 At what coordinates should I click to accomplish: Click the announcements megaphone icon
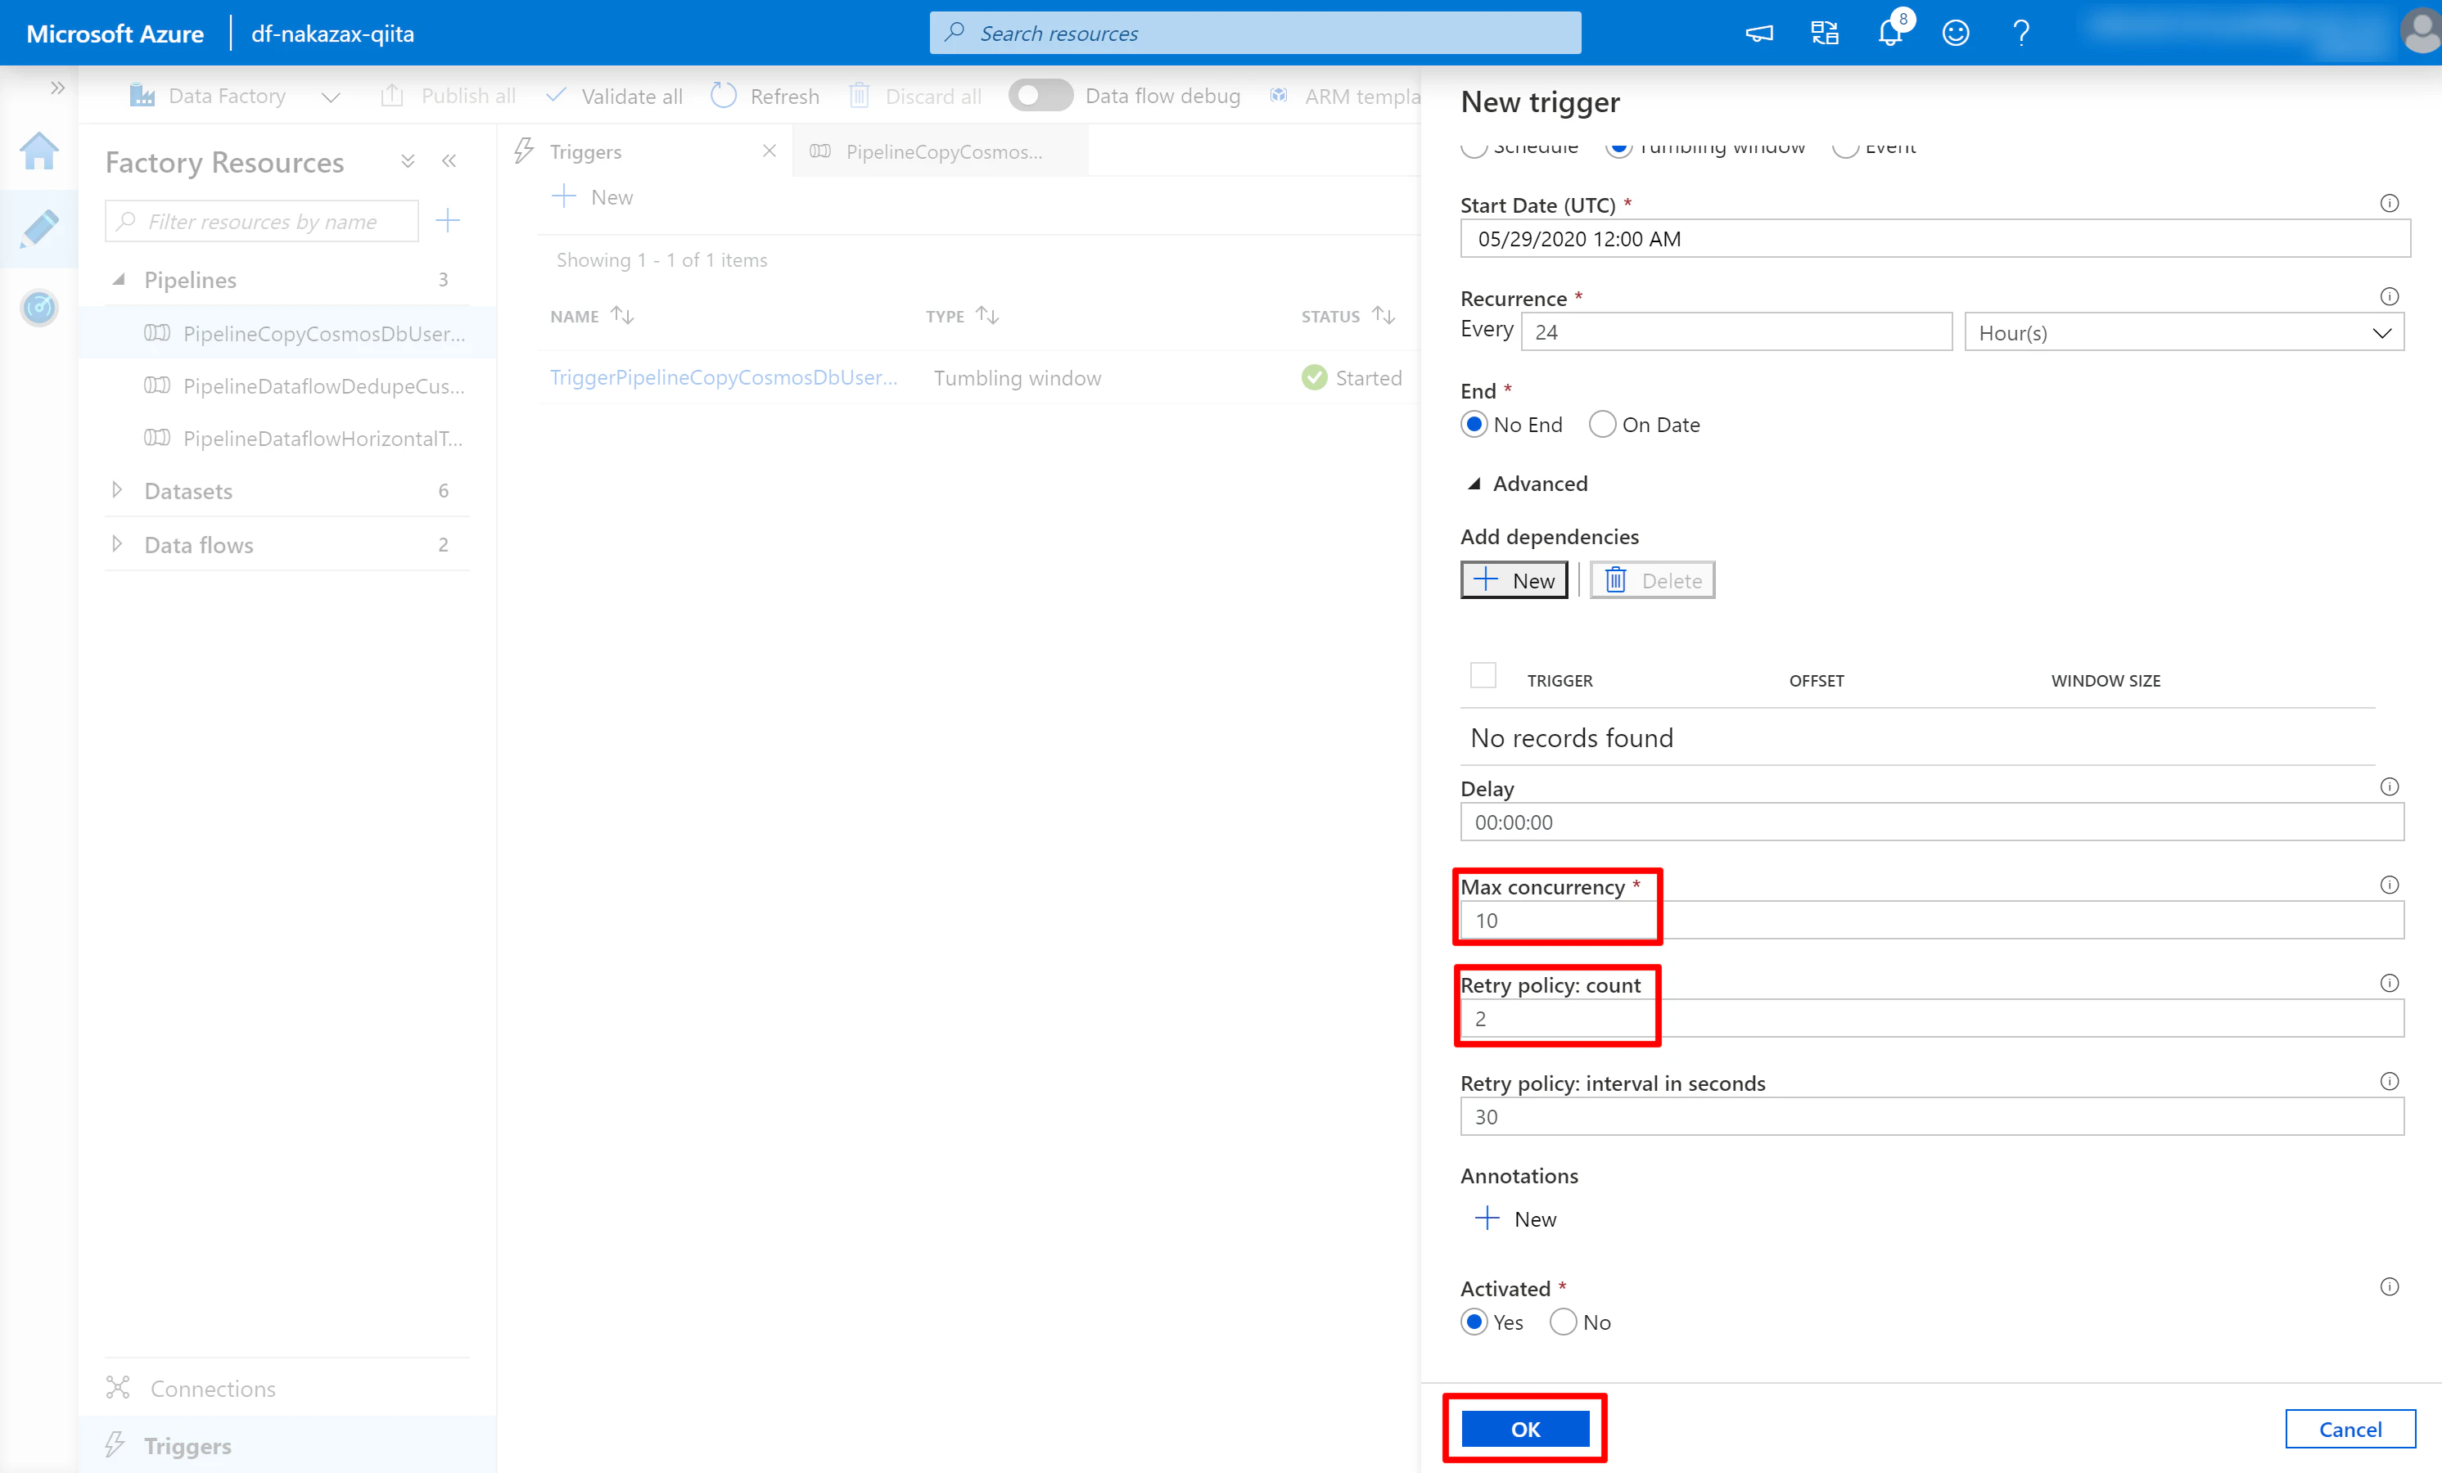pos(1759,33)
